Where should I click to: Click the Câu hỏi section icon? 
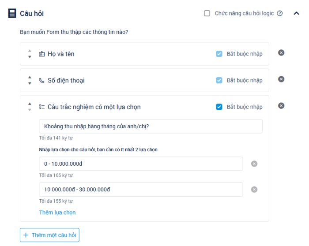[x=12, y=14]
